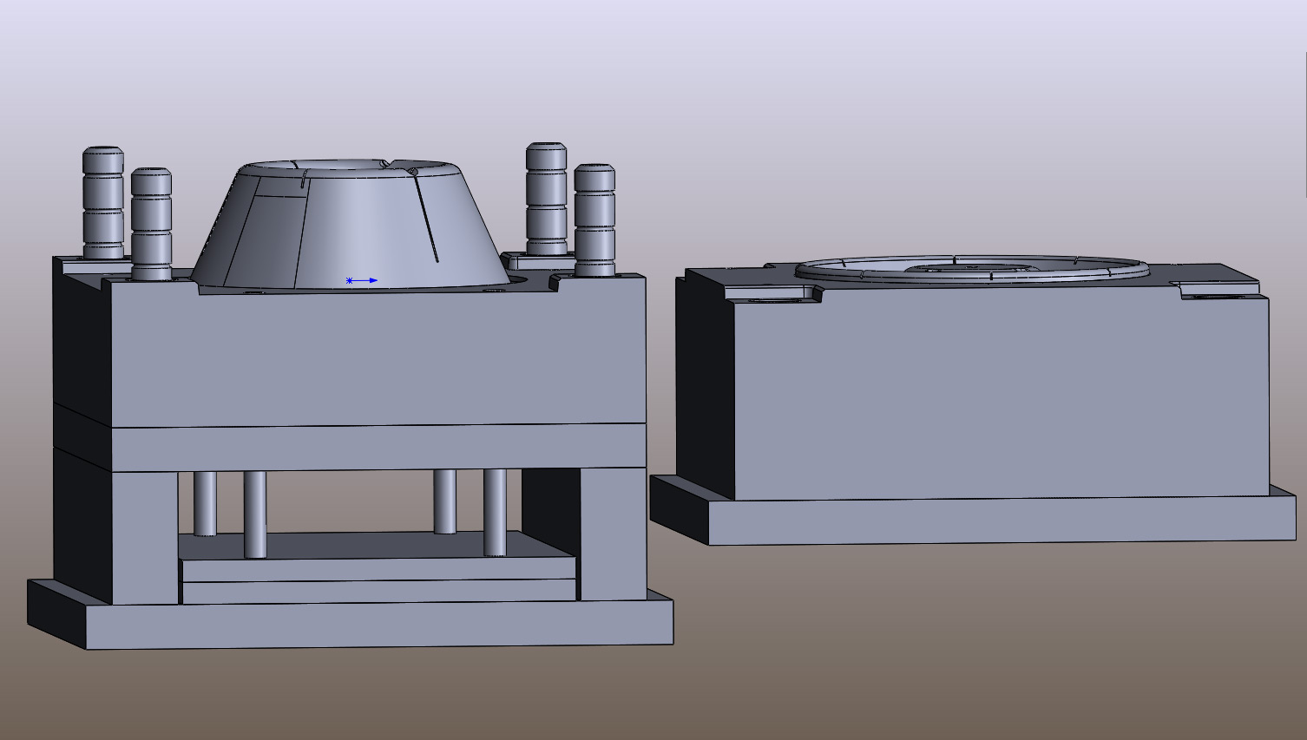Select the core plate's large front face
1307x740 pixels.
pos(378,356)
